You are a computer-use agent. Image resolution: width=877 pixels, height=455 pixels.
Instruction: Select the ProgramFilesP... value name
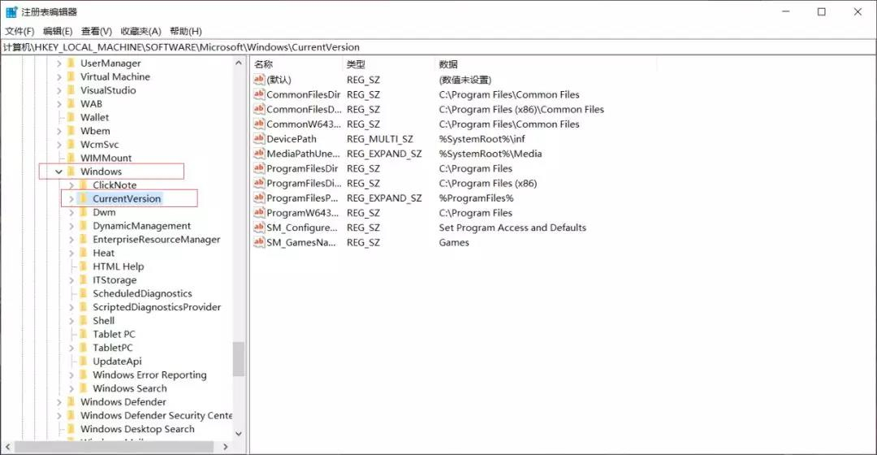302,197
